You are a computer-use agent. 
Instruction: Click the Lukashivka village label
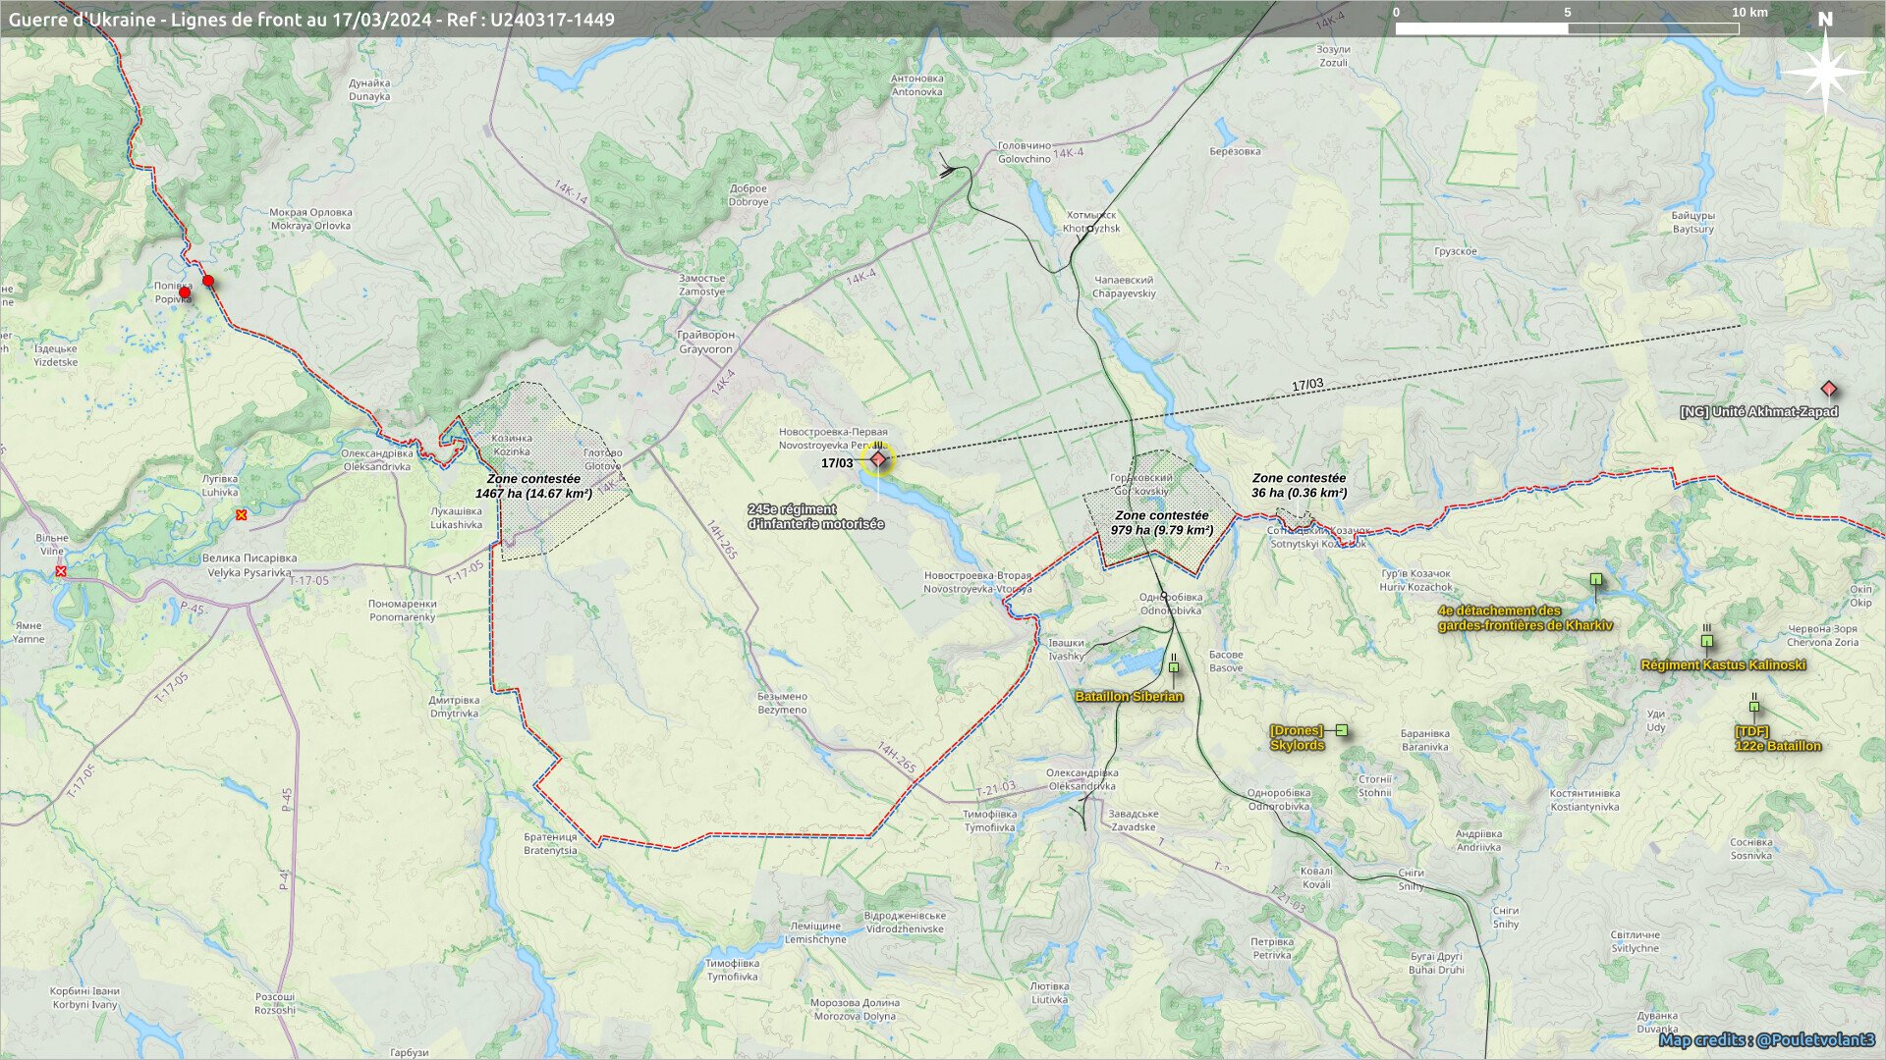pos(457,518)
